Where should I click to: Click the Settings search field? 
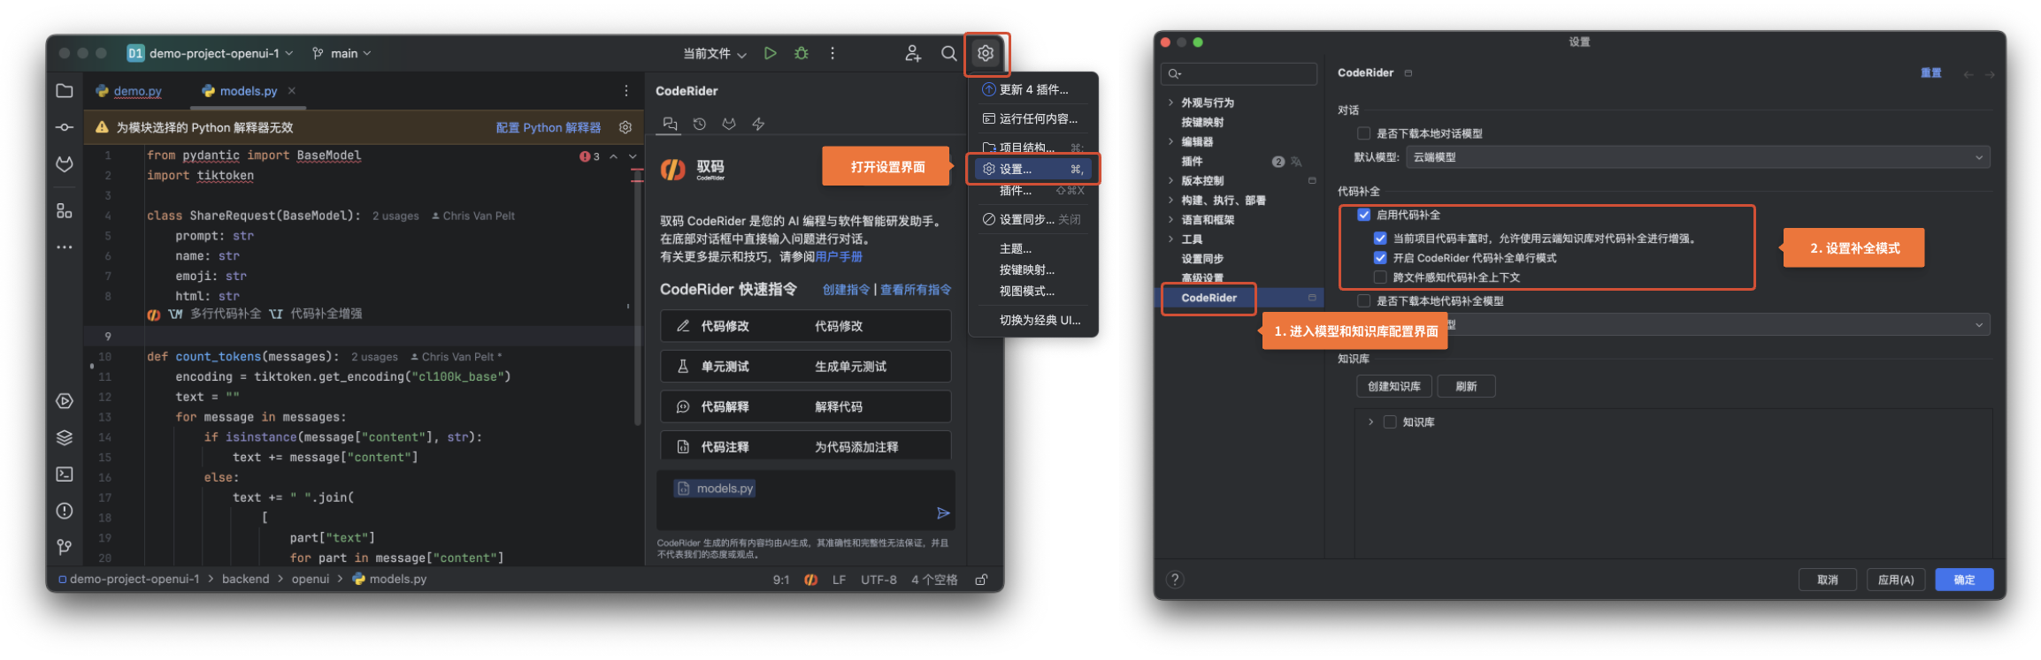pos(1240,73)
